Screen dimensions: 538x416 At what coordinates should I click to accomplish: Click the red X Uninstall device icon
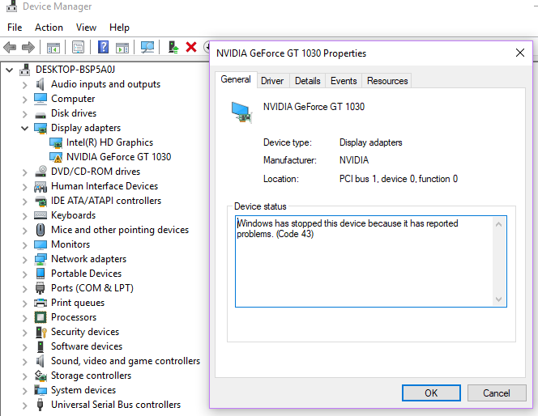(x=191, y=47)
